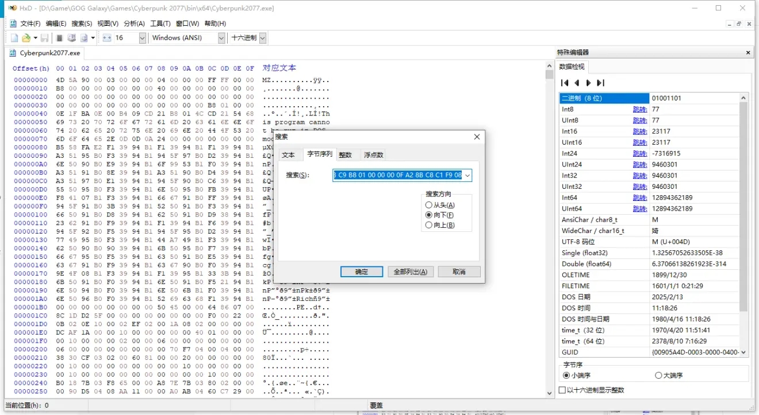Click the Open RAM toolbar icon

(59, 38)
